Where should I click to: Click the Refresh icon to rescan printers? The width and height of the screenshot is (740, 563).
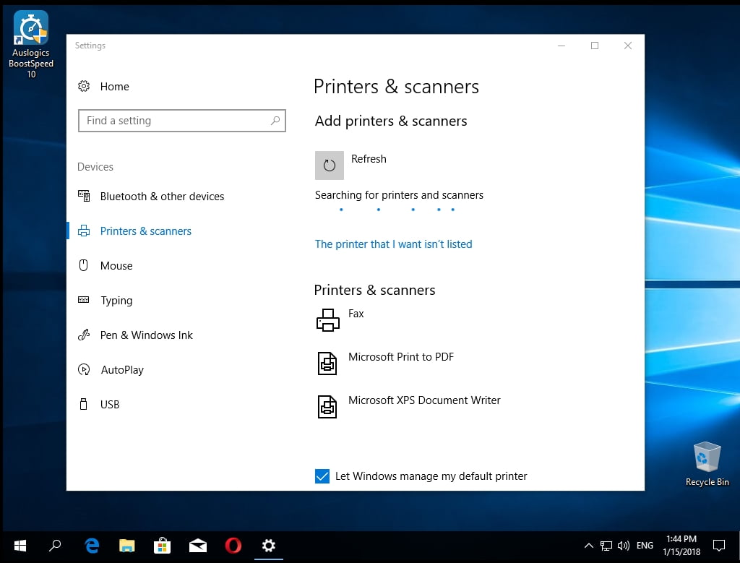[x=329, y=165]
